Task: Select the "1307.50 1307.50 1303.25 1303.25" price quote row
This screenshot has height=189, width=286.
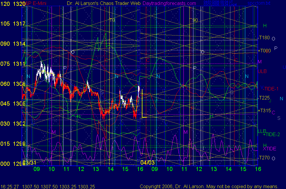Action: (x=59, y=187)
